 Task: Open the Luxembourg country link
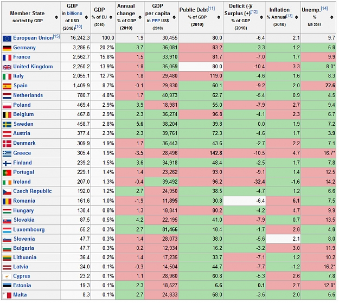[29, 229]
